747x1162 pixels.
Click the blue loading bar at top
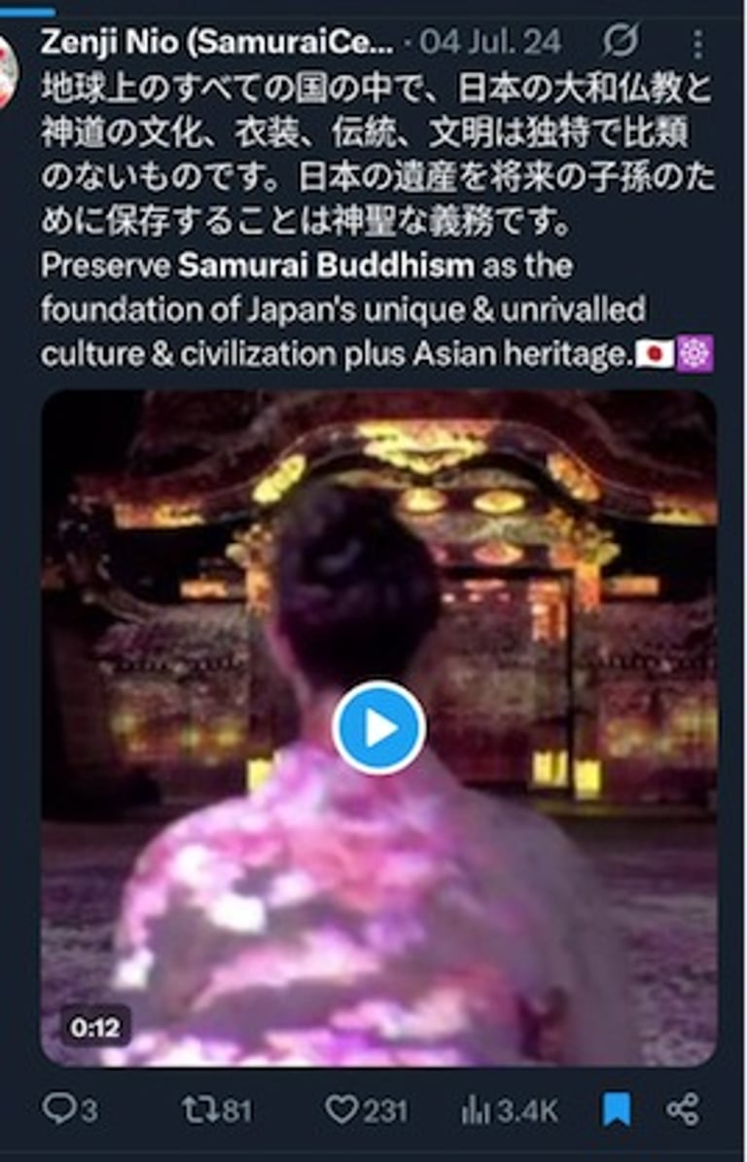pyautogui.click(x=27, y=11)
